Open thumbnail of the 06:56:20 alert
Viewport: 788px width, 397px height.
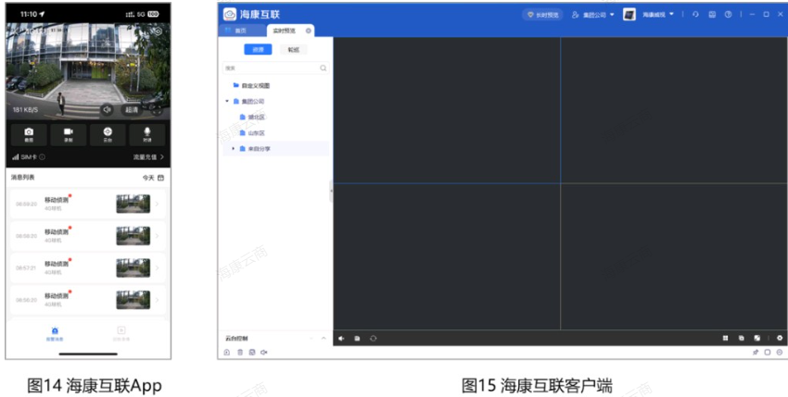[133, 300]
